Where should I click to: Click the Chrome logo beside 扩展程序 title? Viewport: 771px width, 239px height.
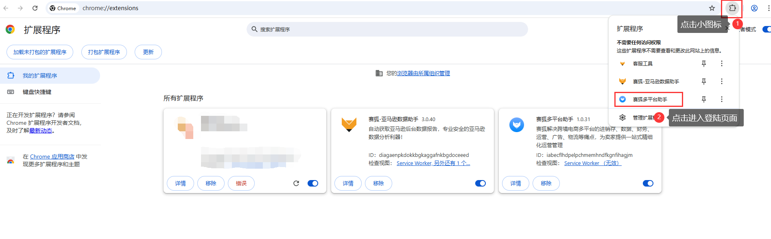pos(10,29)
